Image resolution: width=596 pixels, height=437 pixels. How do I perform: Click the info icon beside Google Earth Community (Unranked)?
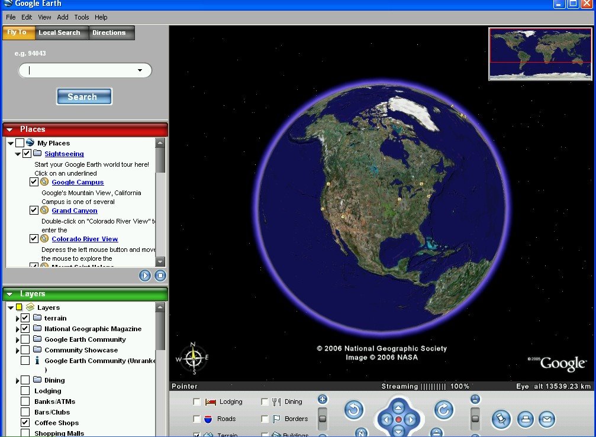(37, 360)
